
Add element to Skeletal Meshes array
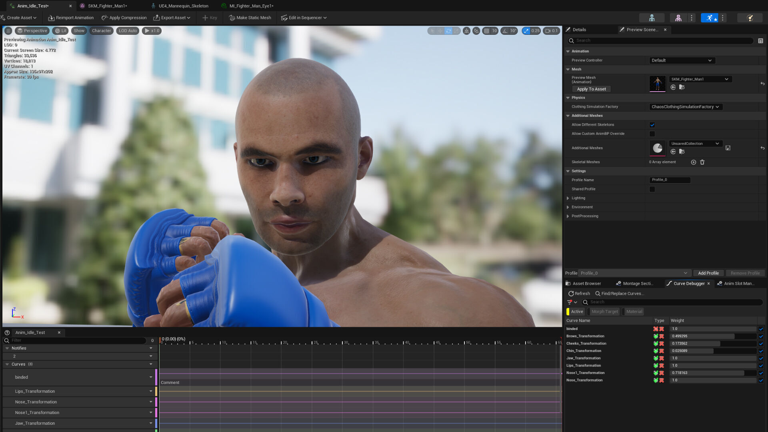pos(694,162)
